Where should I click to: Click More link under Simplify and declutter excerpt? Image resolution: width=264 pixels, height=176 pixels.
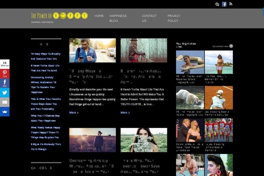pos(74,113)
